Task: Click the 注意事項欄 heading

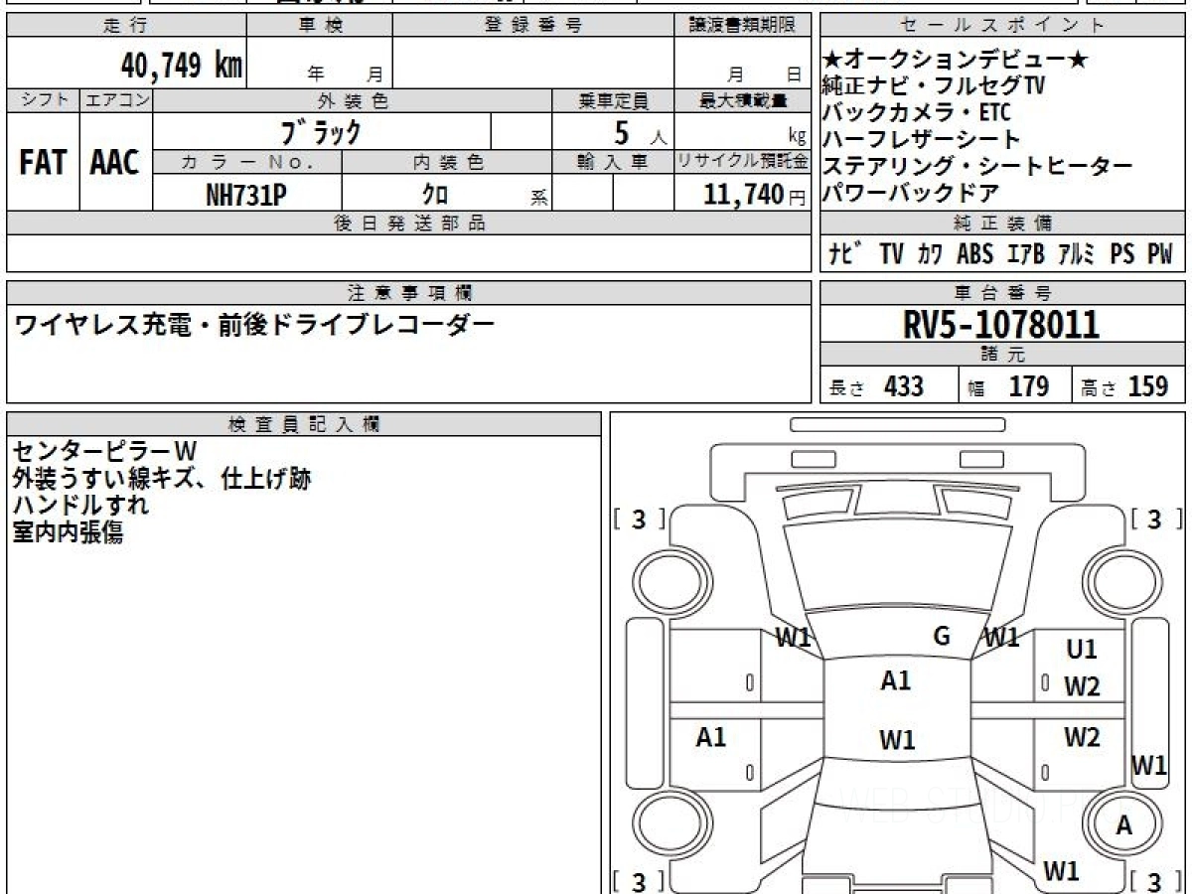Action: (408, 293)
